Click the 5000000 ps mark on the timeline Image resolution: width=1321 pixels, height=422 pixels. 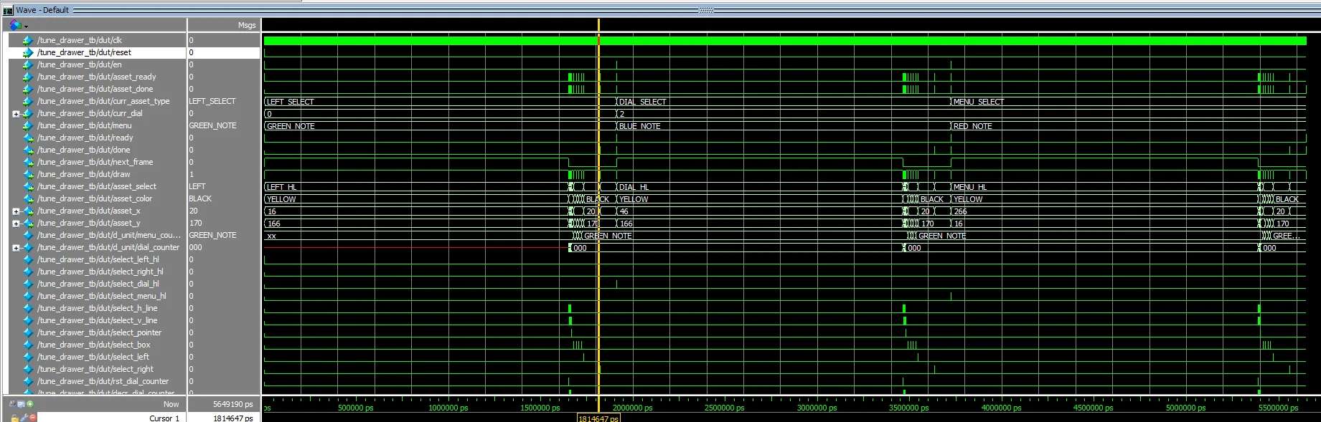[1185, 408]
